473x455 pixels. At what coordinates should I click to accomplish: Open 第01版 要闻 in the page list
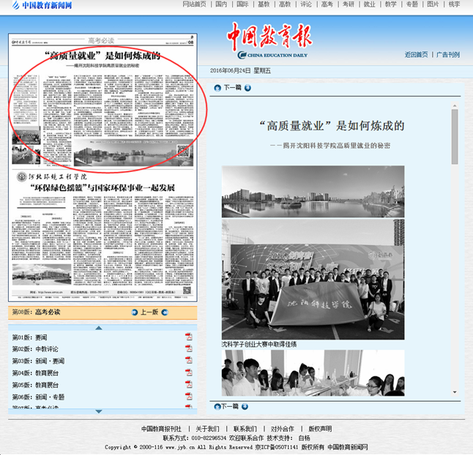(x=29, y=337)
